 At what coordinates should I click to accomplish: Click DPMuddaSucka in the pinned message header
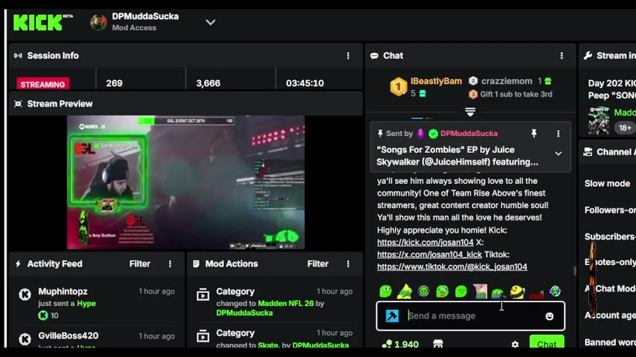pos(469,133)
